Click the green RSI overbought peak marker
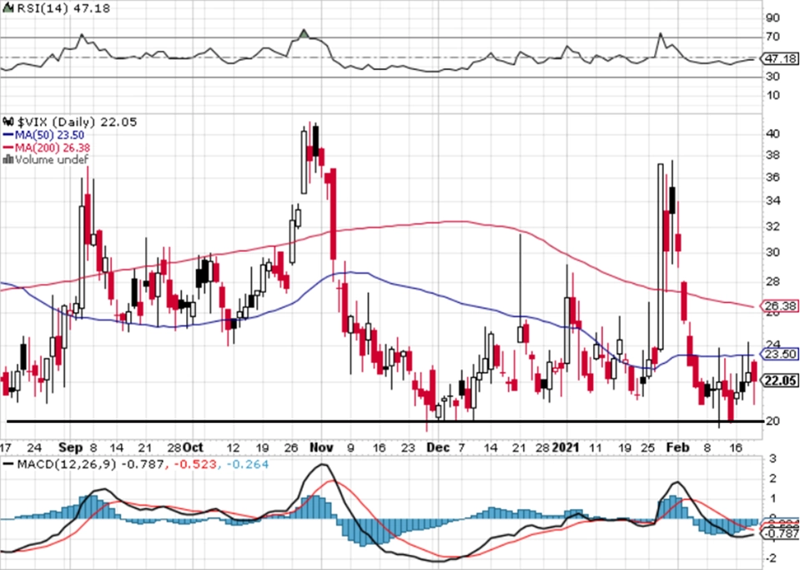The height and width of the screenshot is (570, 800). click(304, 34)
